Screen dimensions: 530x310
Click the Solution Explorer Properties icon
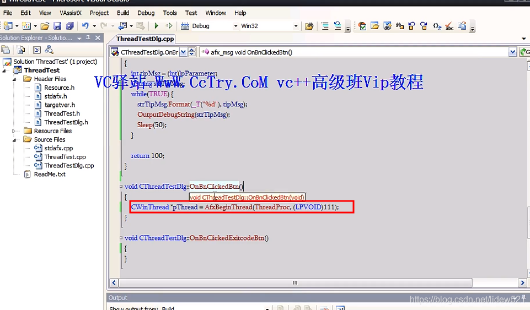(6, 50)
